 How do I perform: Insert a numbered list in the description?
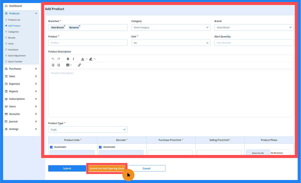(x=53, y=65)
